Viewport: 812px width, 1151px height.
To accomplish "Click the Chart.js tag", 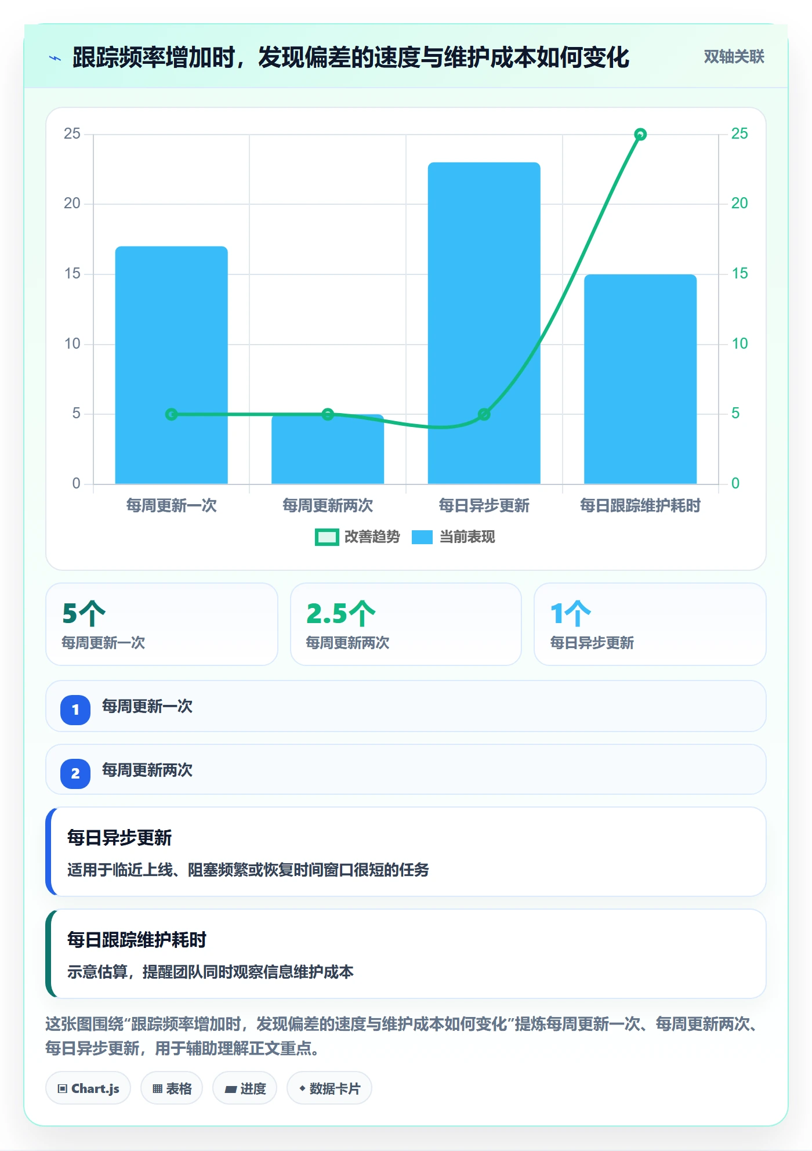I will pyautogui.click(x=88, y=1088).
